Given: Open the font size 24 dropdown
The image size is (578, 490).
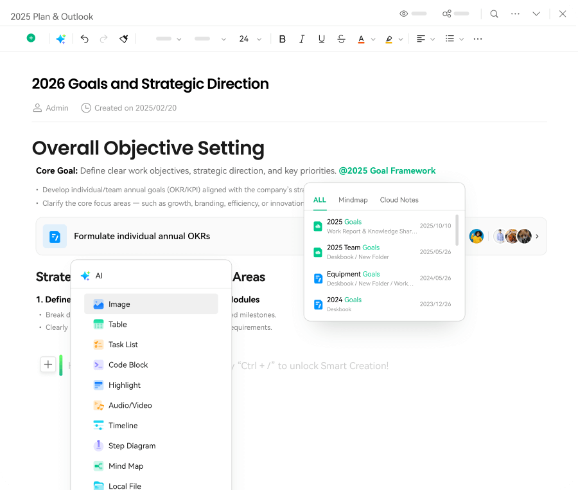Looking at the screenshot, I should click(250, 39).
